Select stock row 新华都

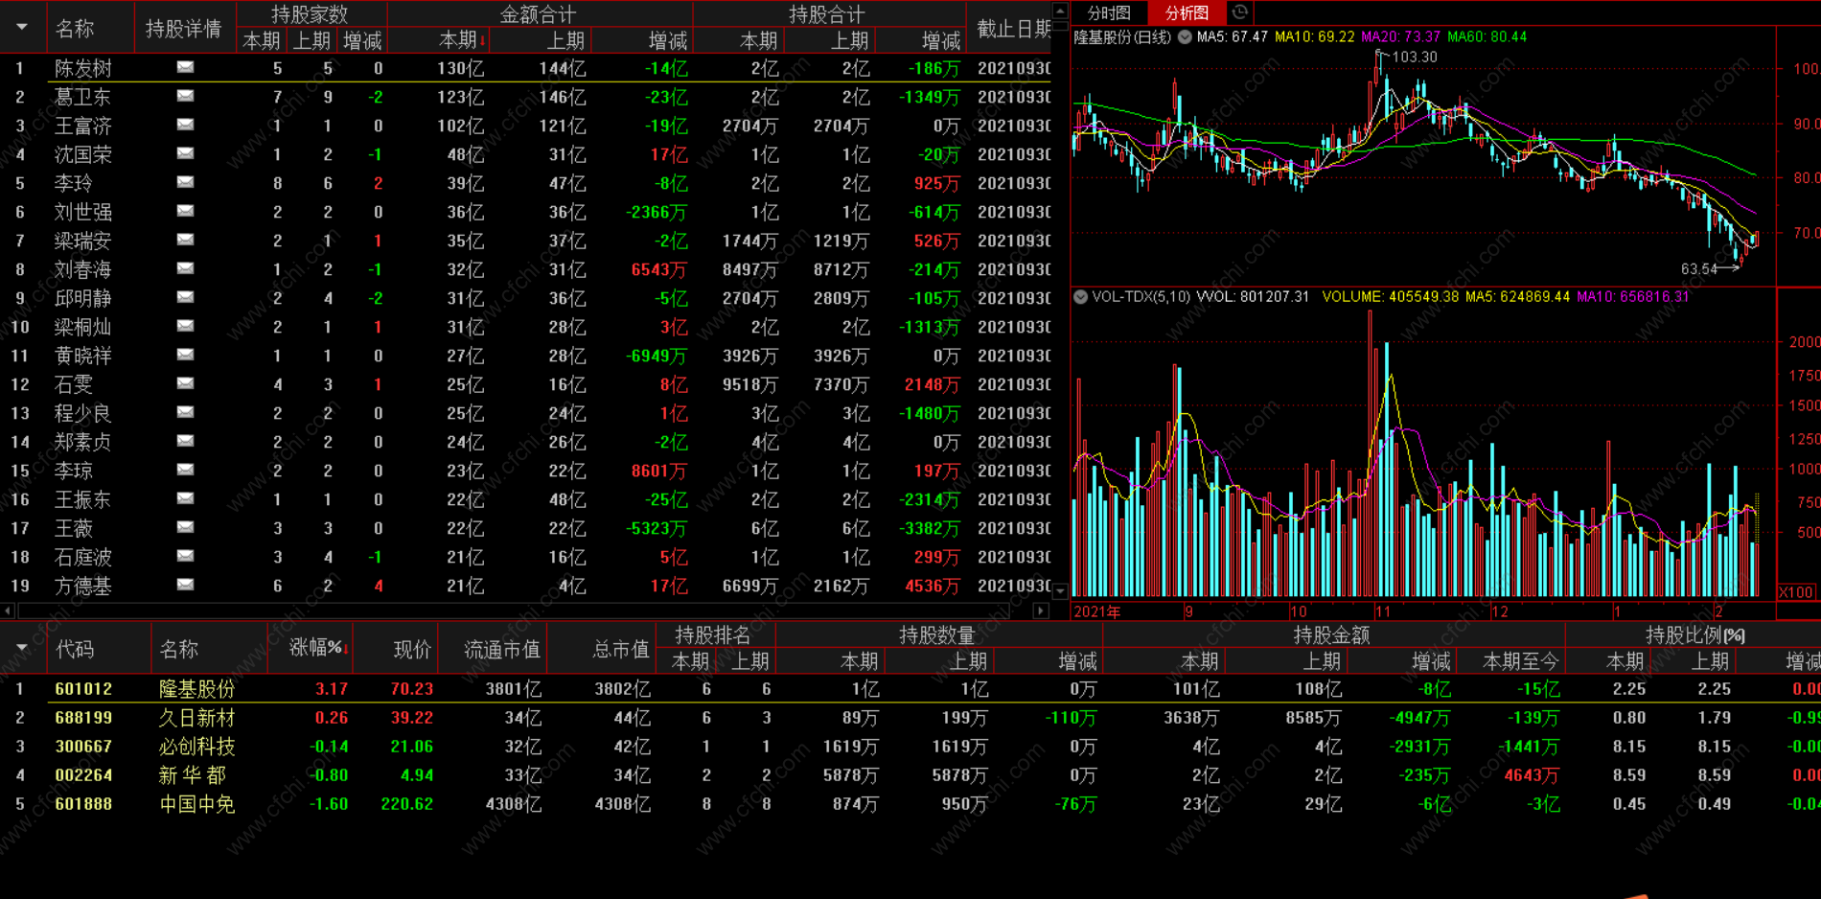[910, 774]
